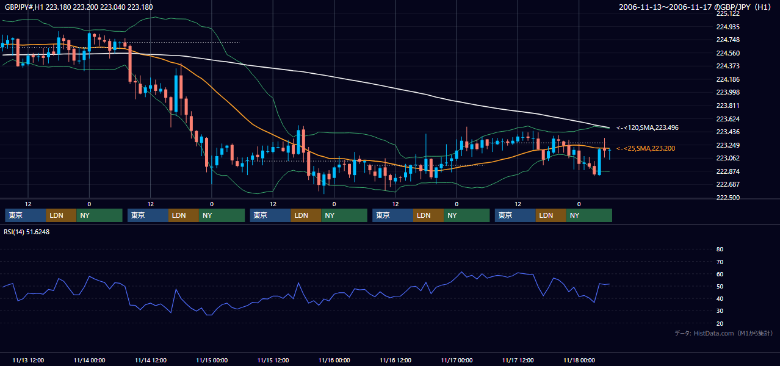
Task: Click the 223.811 price axis label
Action: (728, 106)
